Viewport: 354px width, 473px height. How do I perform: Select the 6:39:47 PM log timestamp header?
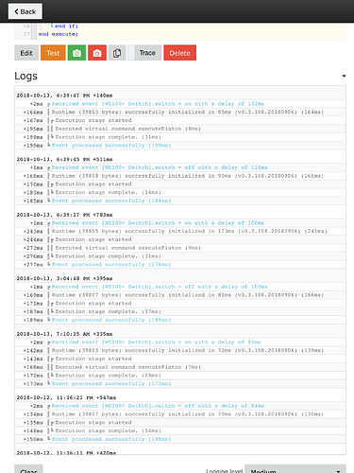click(64, 96)
